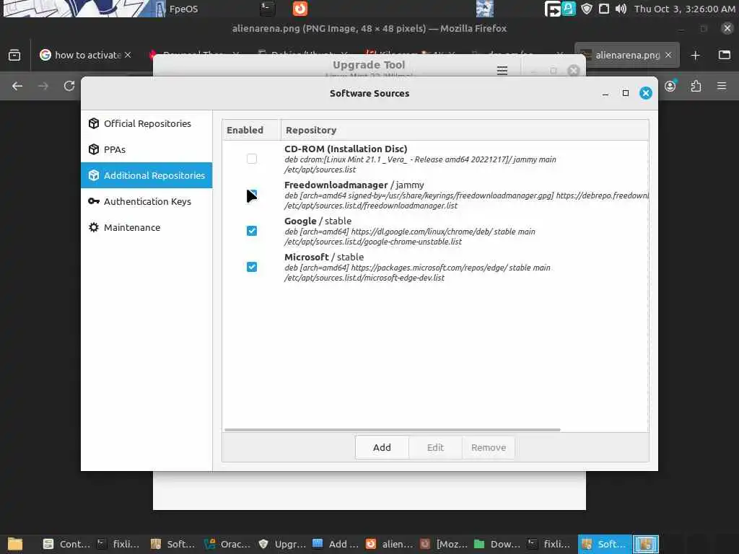Open the clock showing Thu Oct 3
Screen dimensions: 739x554
pos(684,9)
